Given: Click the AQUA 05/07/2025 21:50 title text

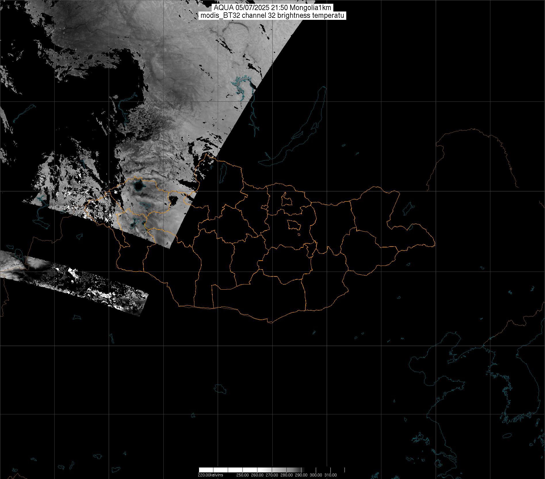Looking at the screenshot, I should pos(272,8).
